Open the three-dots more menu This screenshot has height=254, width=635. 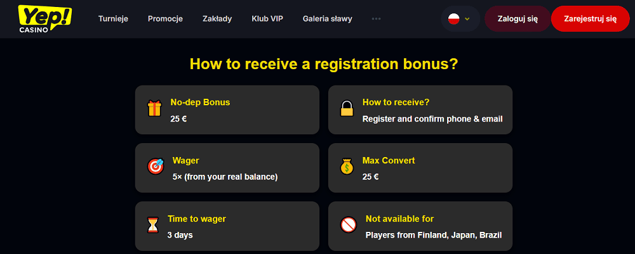pyautogui.click(x=376, y=18)
